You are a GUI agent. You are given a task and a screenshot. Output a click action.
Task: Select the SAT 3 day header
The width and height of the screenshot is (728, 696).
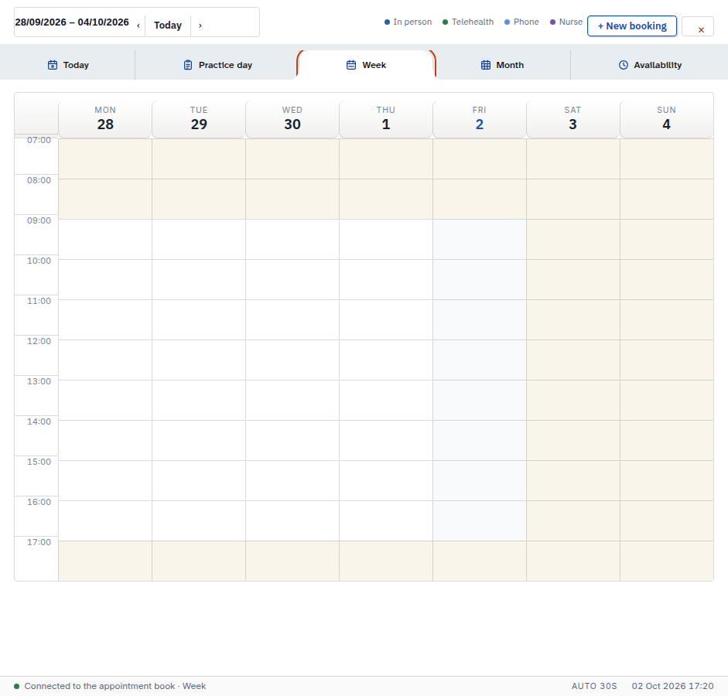(x=573, y=119)
